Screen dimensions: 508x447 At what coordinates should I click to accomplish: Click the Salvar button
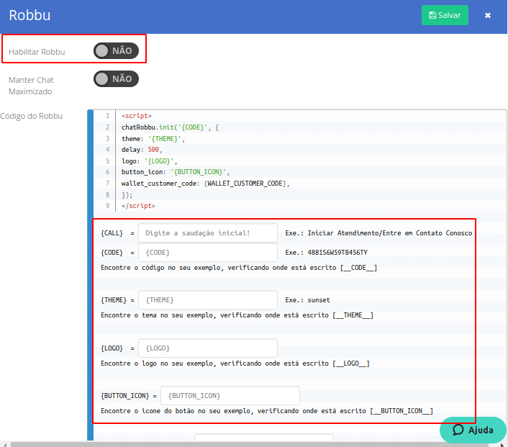pyautogui.click(x=445, y=15)
